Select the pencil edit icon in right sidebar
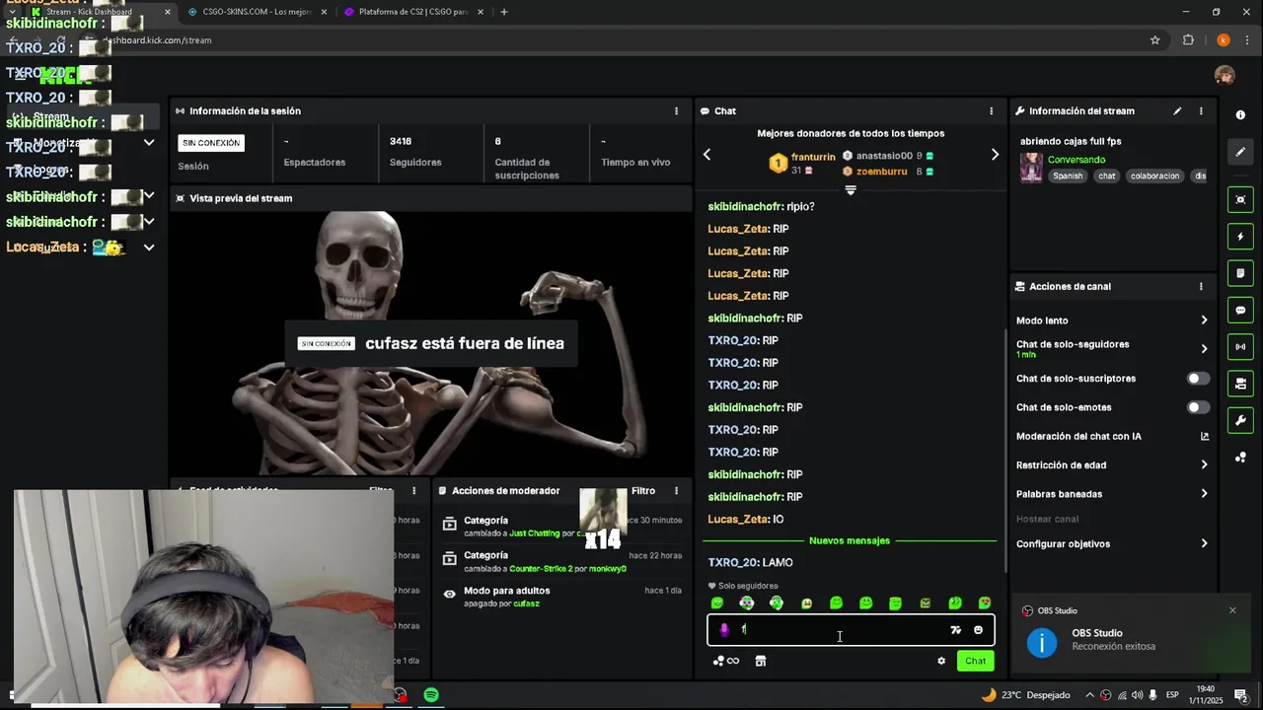This screenshot has height=710, width=1263. click(x=1240, y=152)
